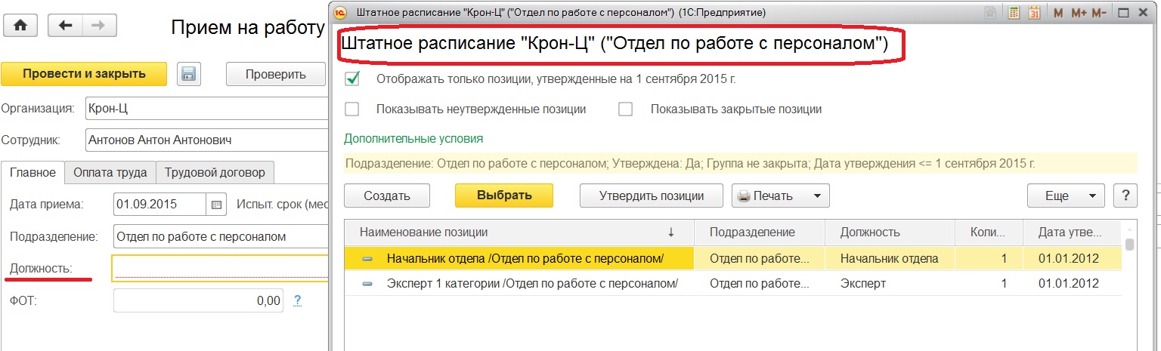
Task: Sort by the arrow in Наименование позиции header
Action: [x=670, y=232]
